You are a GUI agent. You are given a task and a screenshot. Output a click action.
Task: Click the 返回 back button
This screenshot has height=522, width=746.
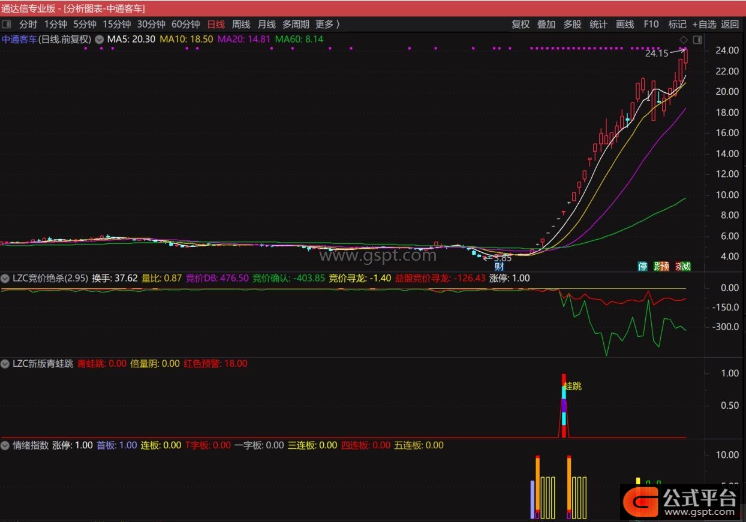(x=730, y=25)
